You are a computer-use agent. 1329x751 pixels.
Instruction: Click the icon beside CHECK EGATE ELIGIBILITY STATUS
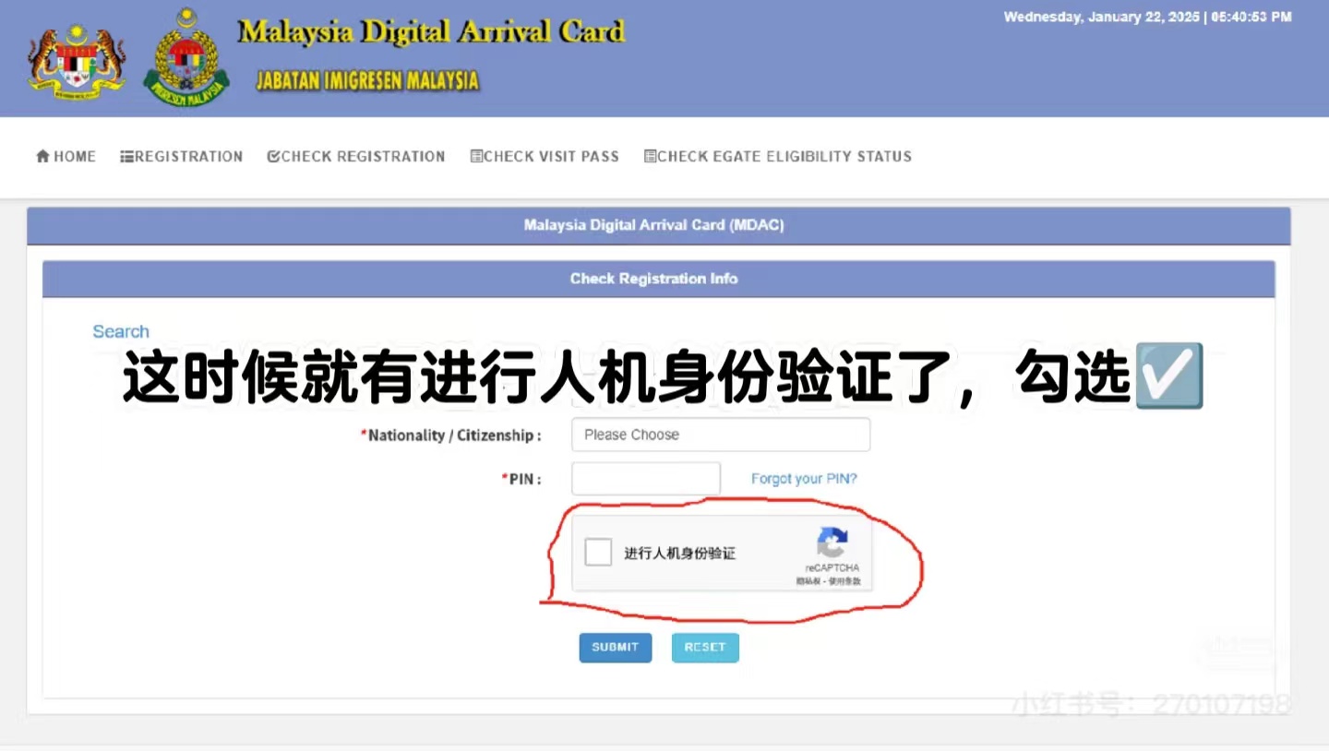[650, 157]
